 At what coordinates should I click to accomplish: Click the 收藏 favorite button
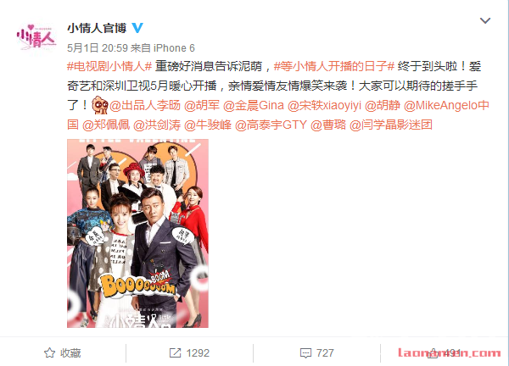[x=62, y=352]
